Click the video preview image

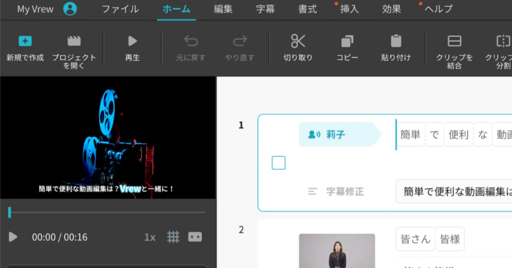(108, 138)
